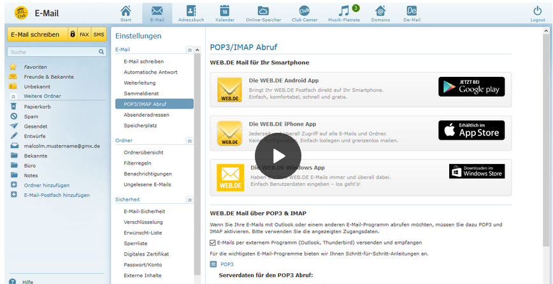This screenshot has height=284, width=553.
Task: Open the Start home icon
Action: click(x=126, y=11)
